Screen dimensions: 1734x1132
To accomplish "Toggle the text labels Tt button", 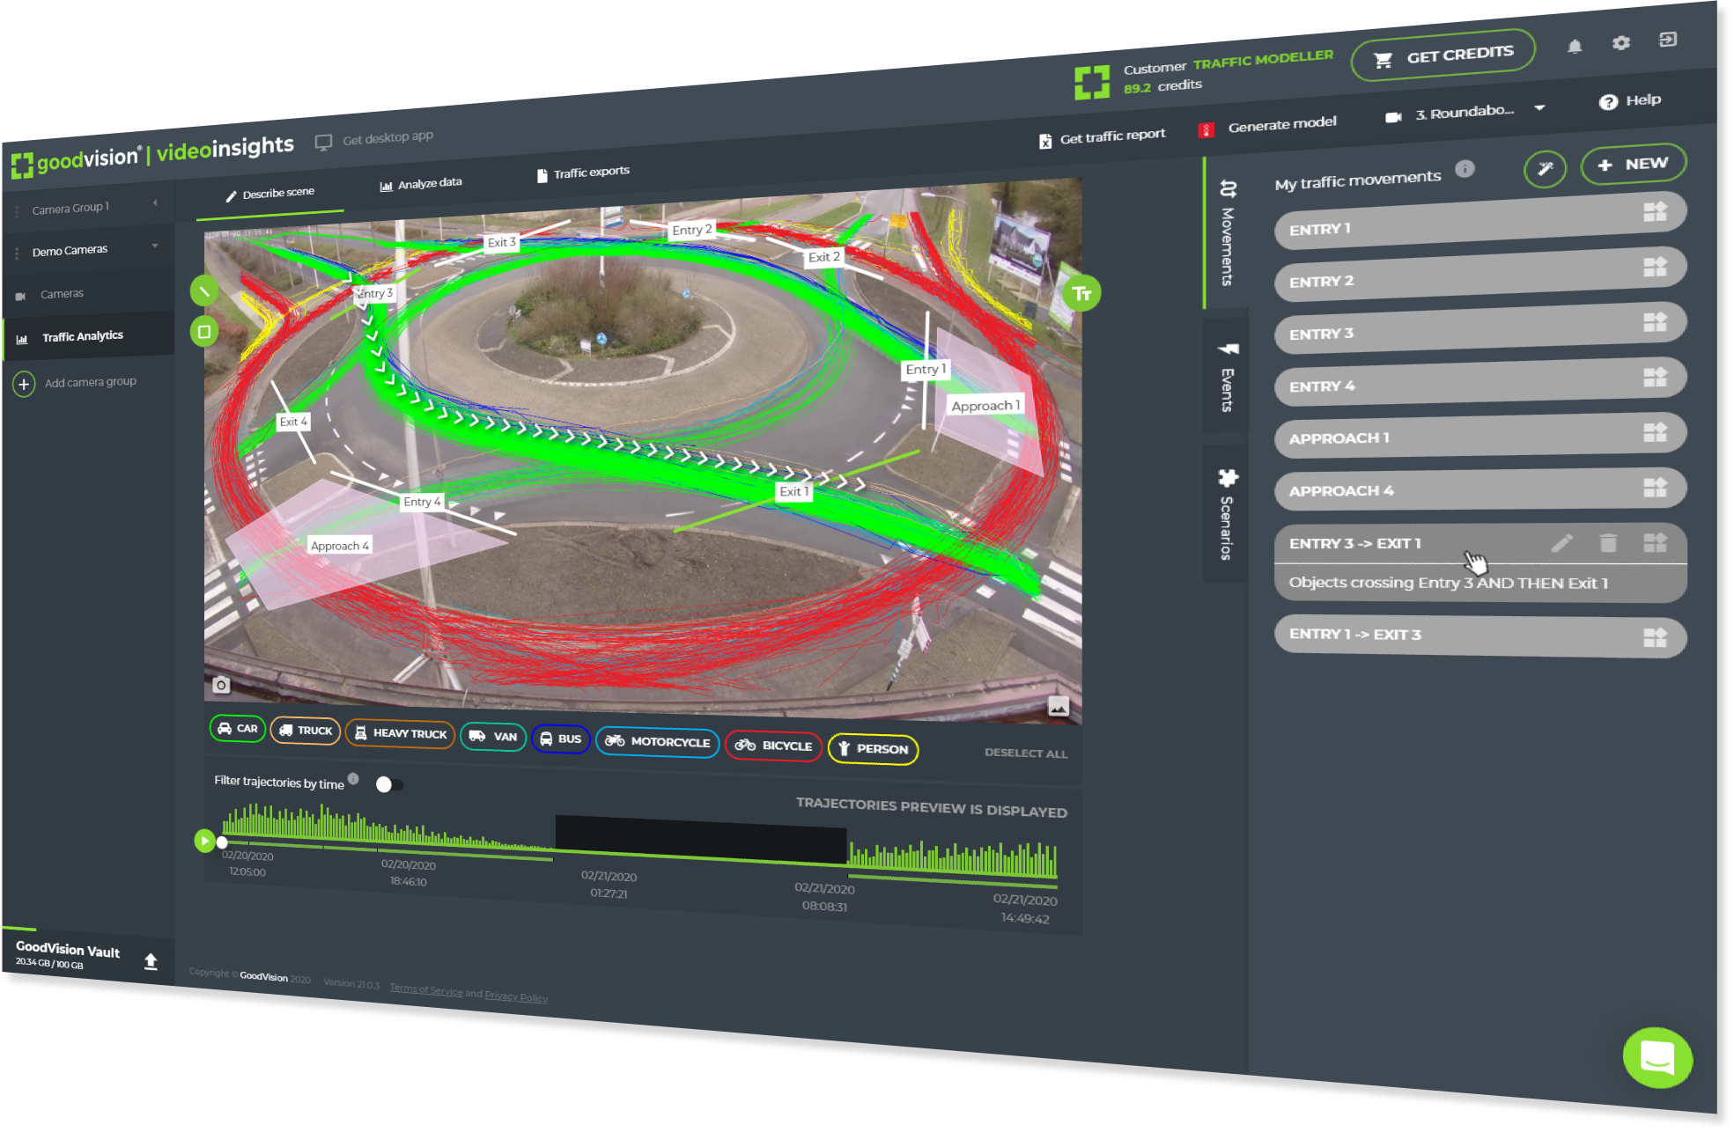I will (1082, 293).
